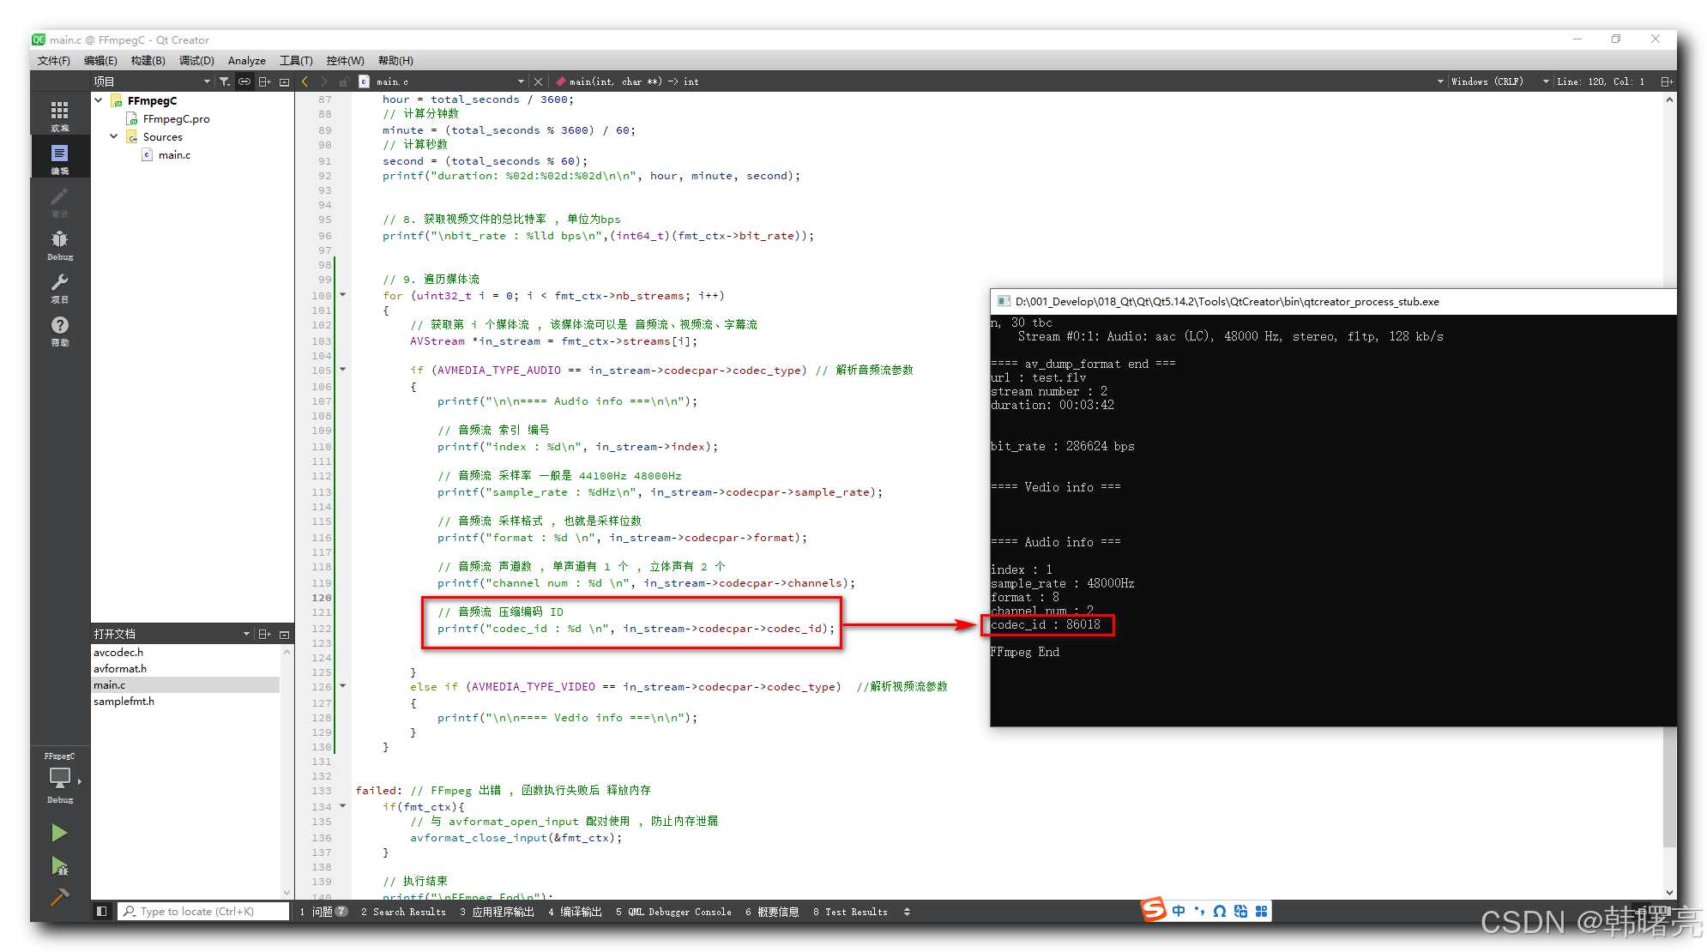Split editor view icon near line indicator
The height and width of the screenshot is (952, 1707).
[x=1666, y=81]
